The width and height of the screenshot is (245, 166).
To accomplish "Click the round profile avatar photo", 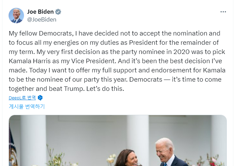I will click(x=16, y=15).
